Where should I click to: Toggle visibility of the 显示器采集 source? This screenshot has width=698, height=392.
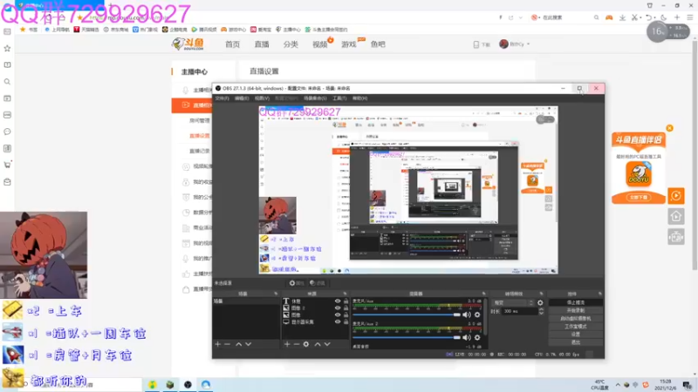(338, 321)
